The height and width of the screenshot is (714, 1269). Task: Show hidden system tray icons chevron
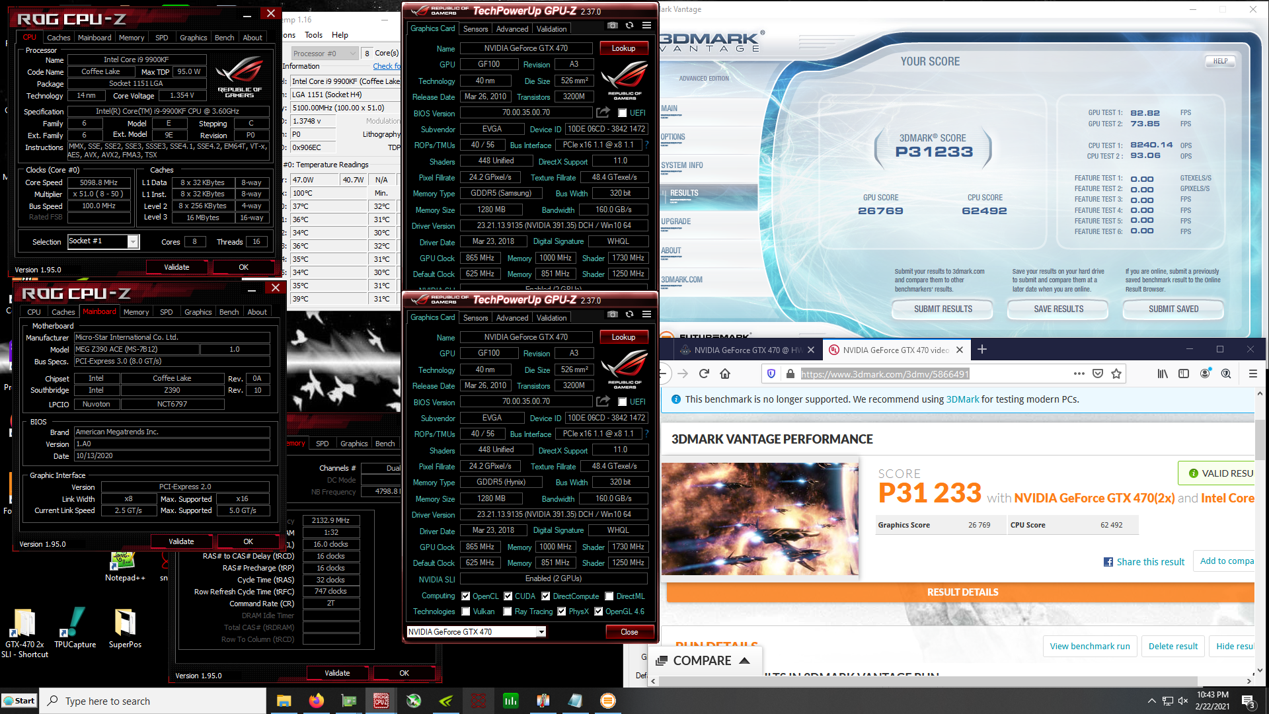tap(1152, 701)
